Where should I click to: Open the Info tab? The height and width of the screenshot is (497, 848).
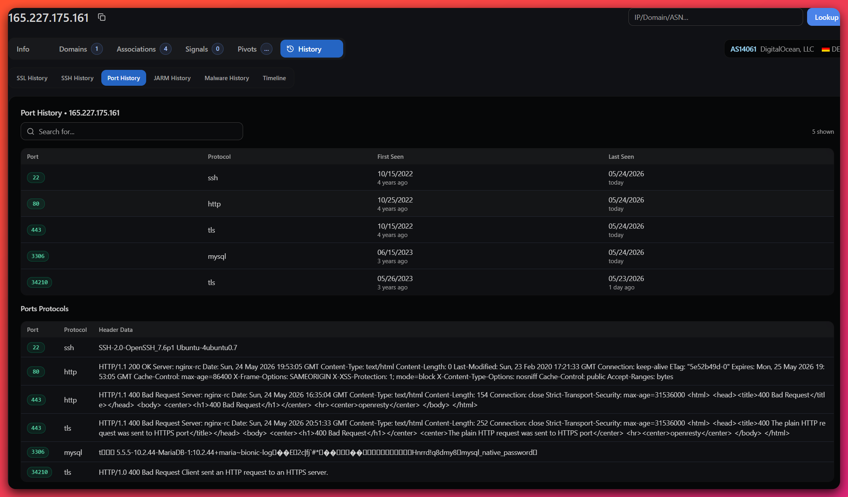(23, 49)
